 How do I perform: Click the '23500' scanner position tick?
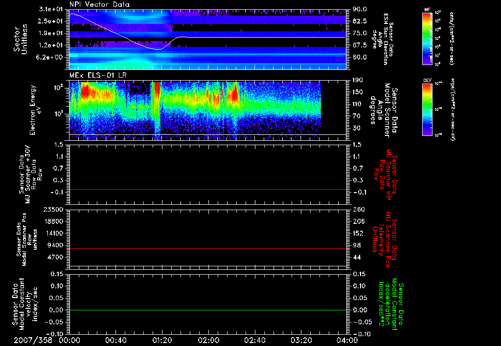(x=53, y=210)
